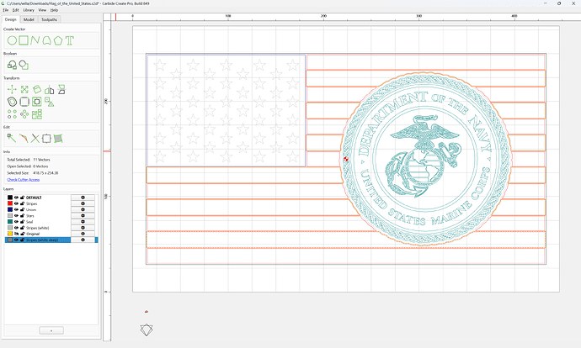Image resolution: width=581 pixels, height=348 pixels.
Task: Click the circle-and-square Boolean tool icon
Action: 24,65
